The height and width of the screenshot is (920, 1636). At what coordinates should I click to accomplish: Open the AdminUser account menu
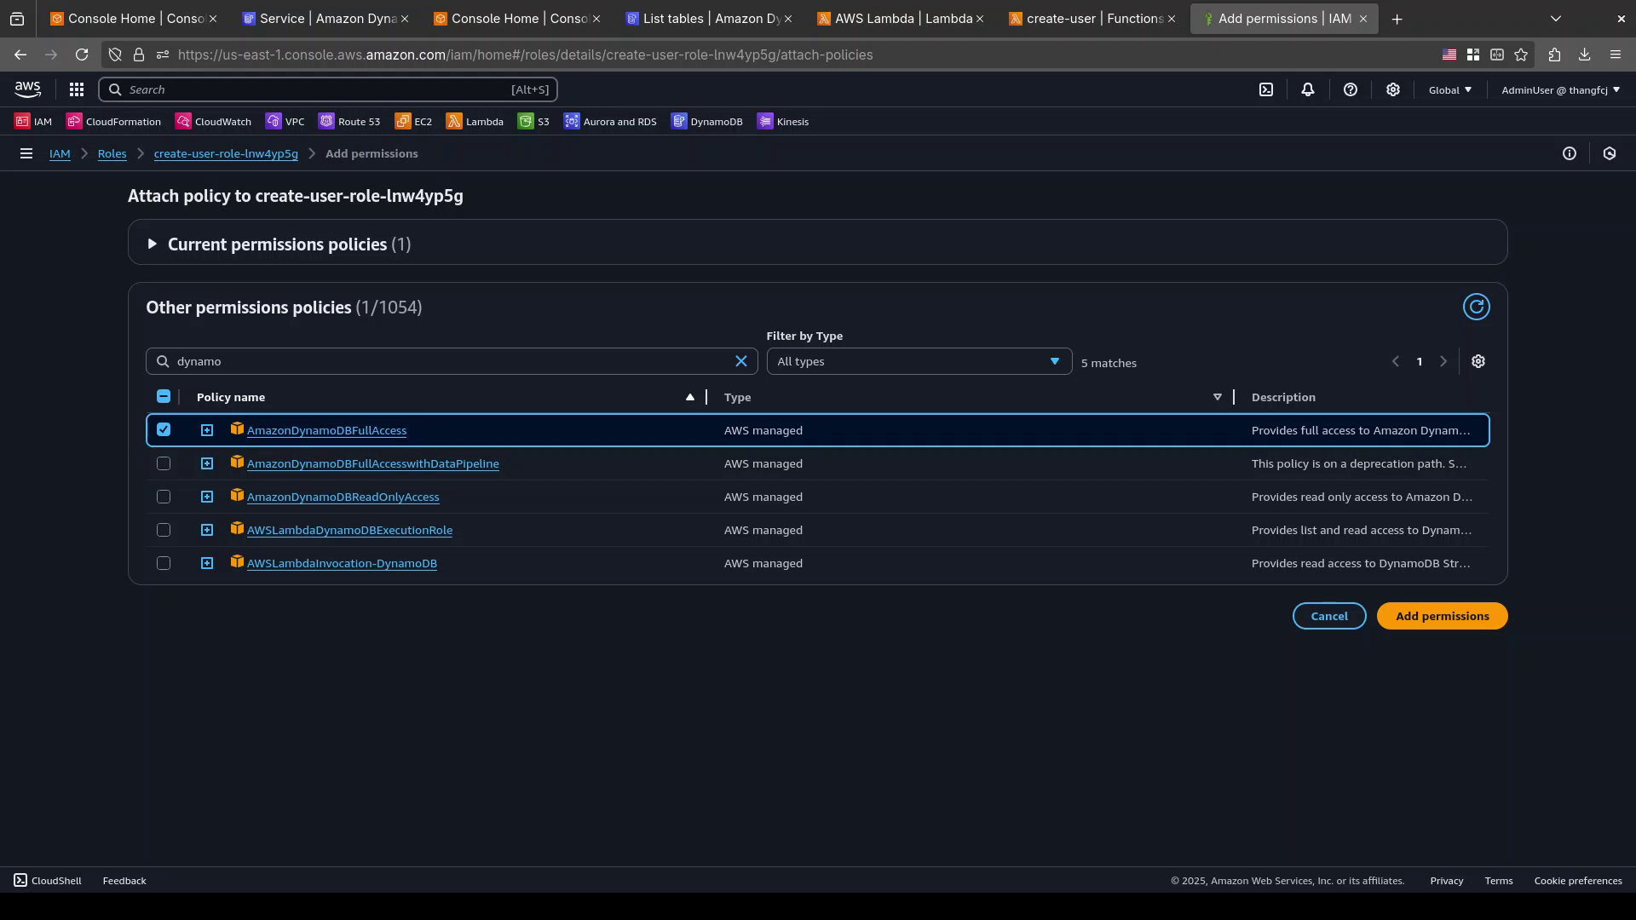click(x=1560, y=89)
